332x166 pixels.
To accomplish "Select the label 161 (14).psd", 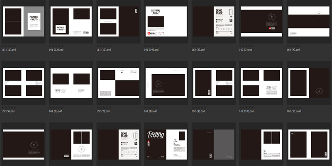I will [151, 50].
